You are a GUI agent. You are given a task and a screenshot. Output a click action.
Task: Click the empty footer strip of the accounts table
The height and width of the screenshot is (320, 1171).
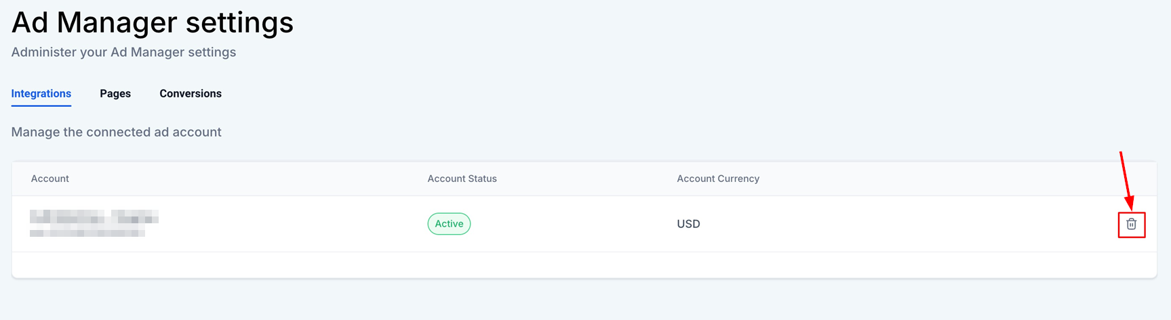[583, 265]
